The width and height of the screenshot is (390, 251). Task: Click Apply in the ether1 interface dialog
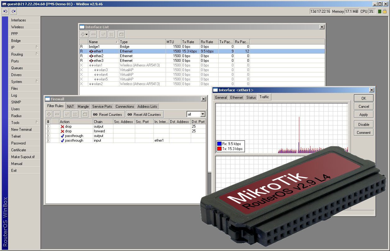coord(364,114)
